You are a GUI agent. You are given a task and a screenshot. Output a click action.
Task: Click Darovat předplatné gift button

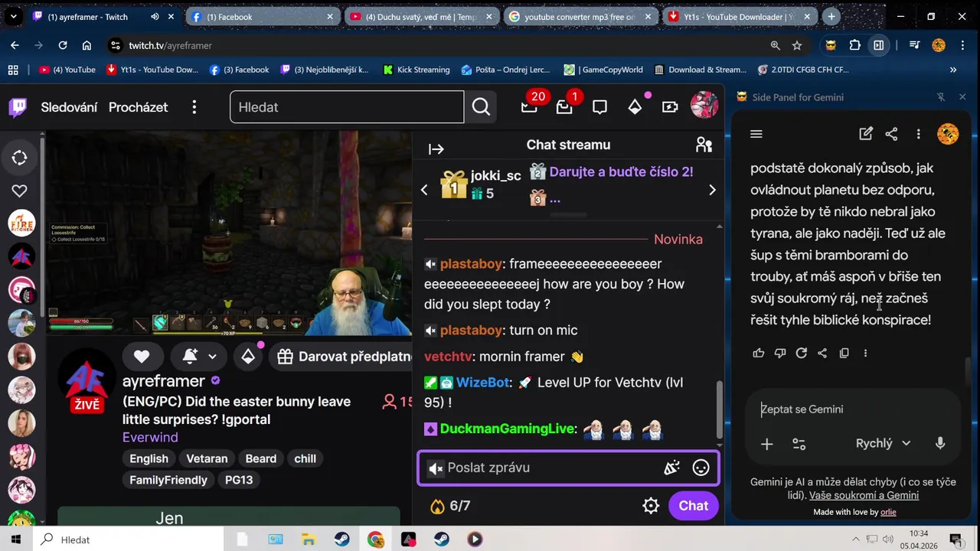(343, 356)
